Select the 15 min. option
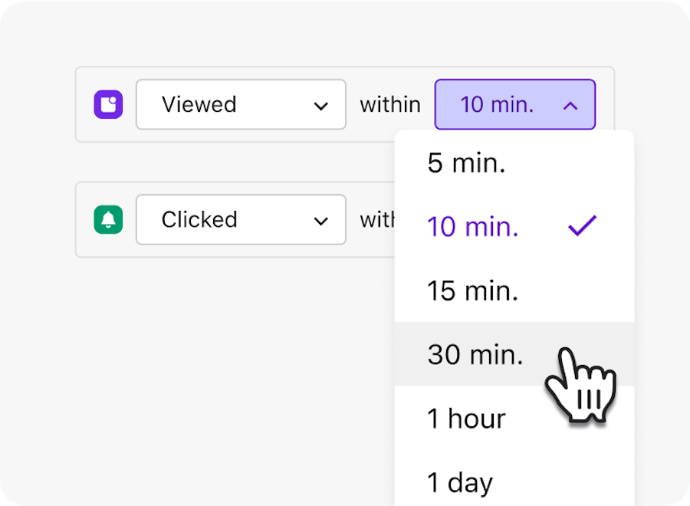 pyautogui.click(x=514, y=290)
